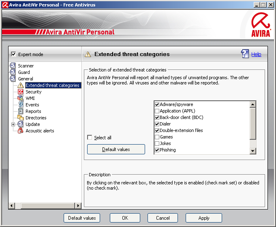Click the Update gear icon

tap(20, 124)
